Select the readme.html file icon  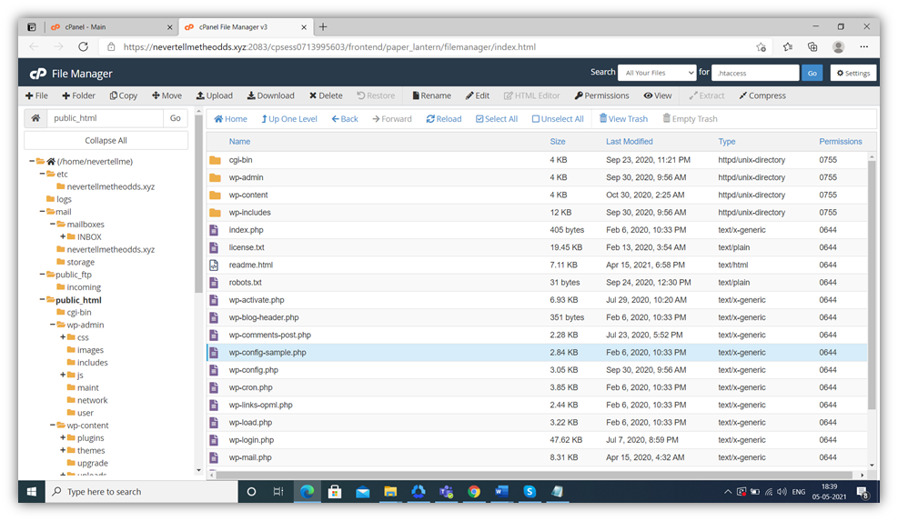click(214, 266)
